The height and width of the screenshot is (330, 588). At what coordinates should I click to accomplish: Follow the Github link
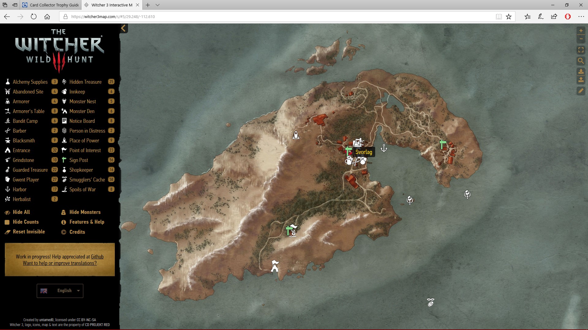[x=97, y=257]
